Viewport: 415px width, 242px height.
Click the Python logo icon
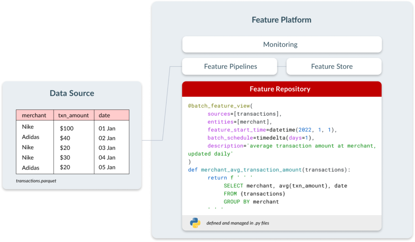pos(195,223)
